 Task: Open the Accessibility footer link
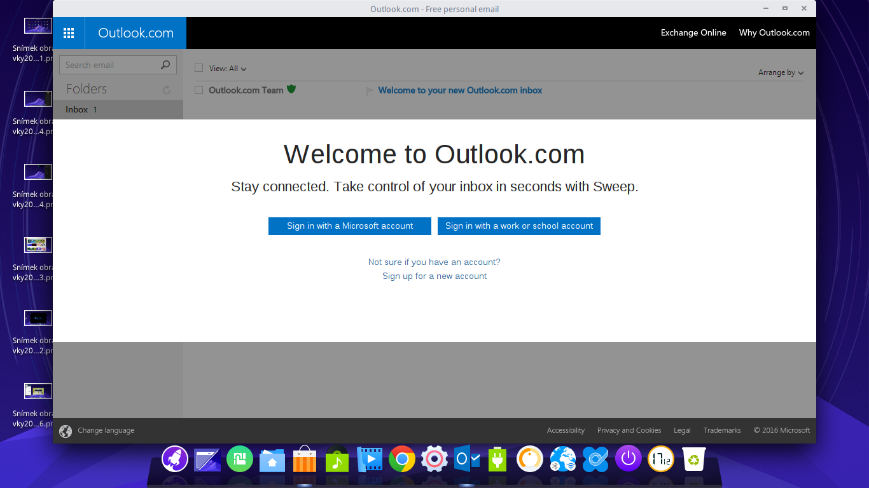[x=566, y=430]
